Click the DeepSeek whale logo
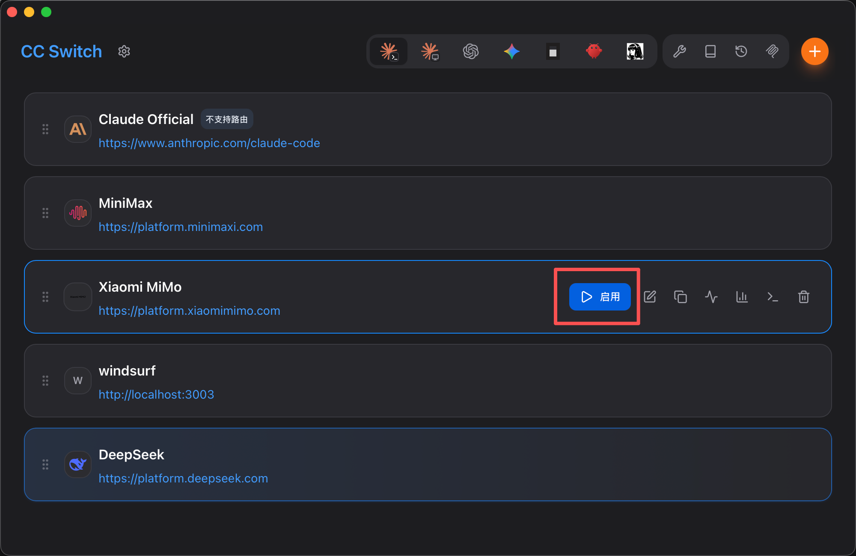The width and height of the screenshot is (856, 556). coord(78,464)
